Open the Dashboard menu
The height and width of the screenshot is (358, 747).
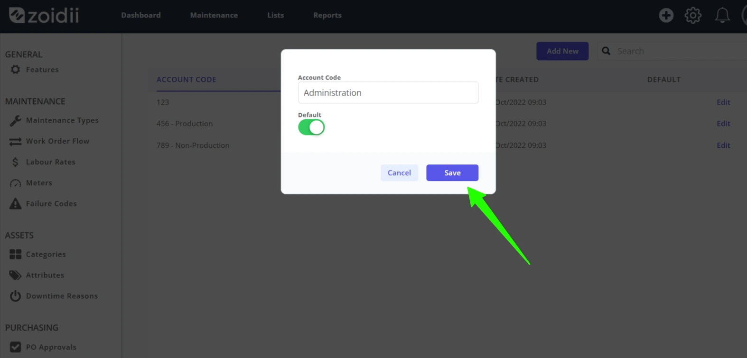(x=141, y=15)
